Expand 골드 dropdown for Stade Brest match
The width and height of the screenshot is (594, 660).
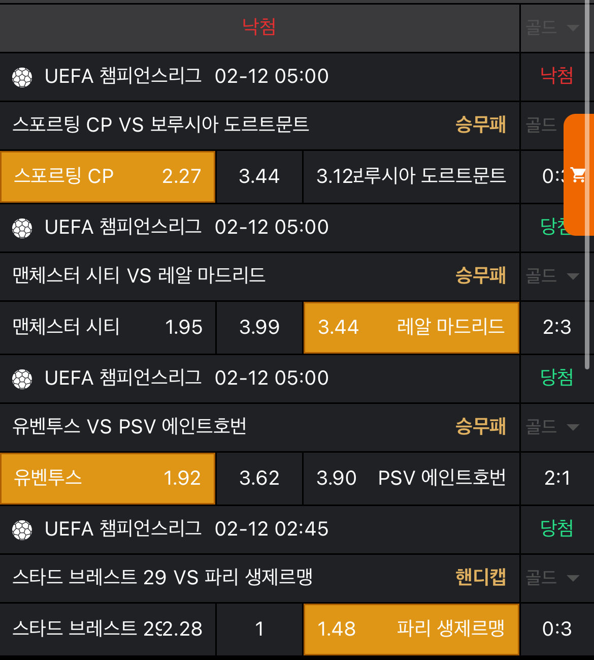(x=552, y=578)
